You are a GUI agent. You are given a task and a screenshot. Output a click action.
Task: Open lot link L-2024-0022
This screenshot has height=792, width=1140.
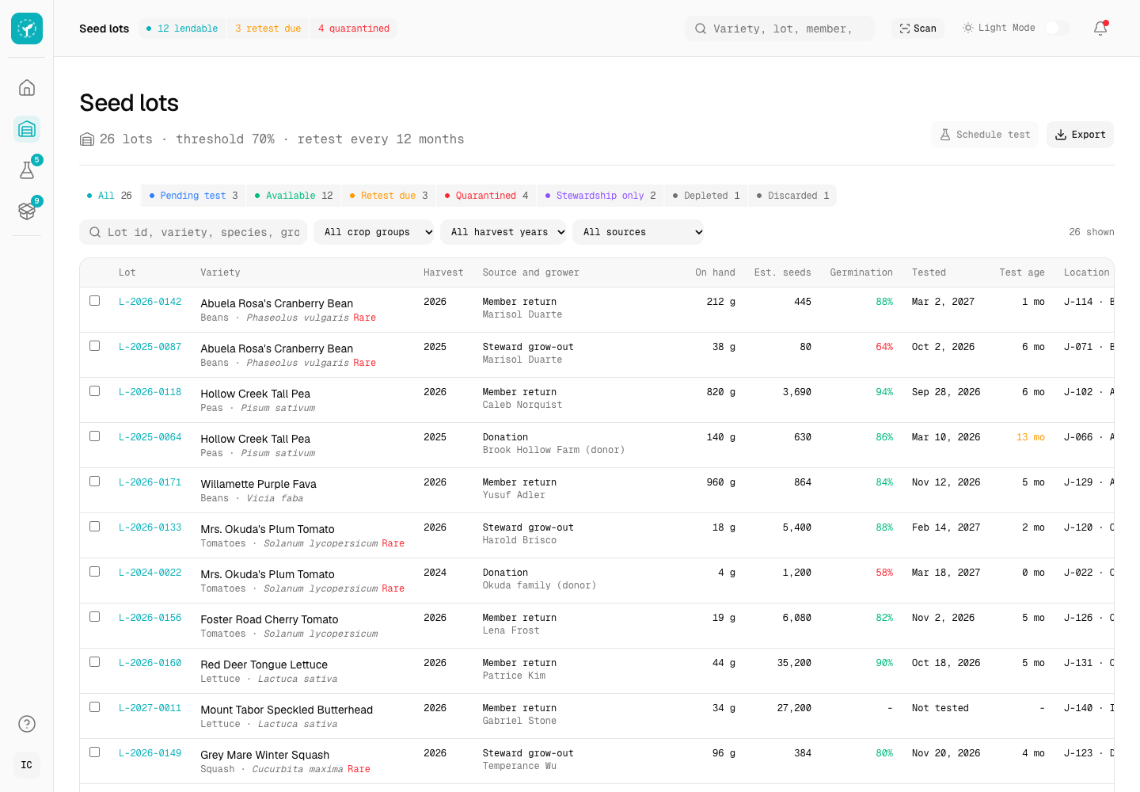(150, 573)
